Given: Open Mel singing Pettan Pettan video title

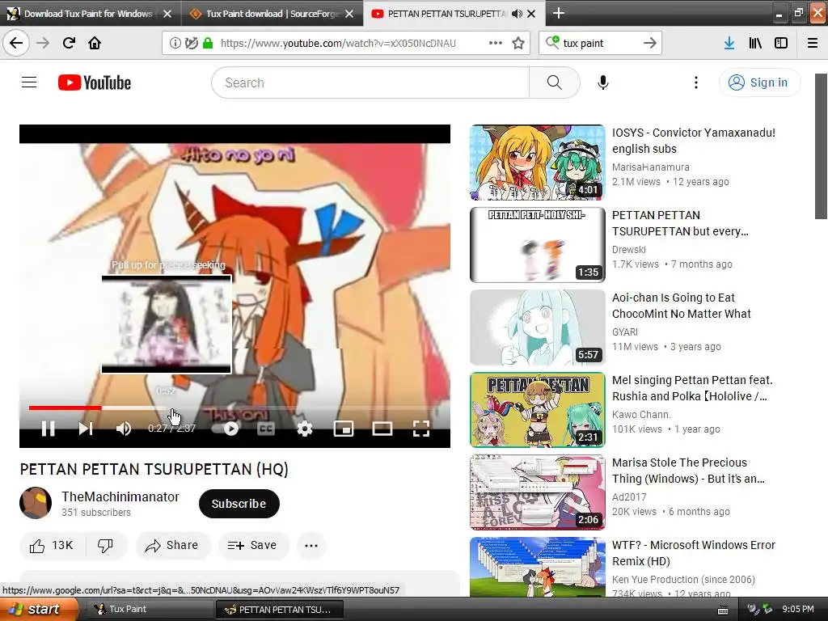Looking at the screenshot, I should (x=692, y=387).
